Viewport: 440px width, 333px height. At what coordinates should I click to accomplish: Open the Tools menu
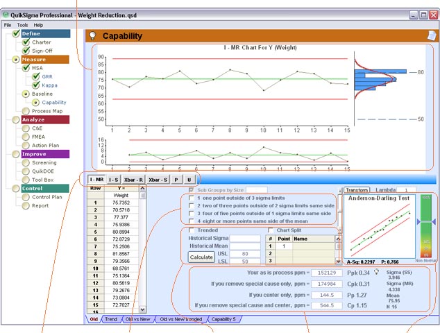pos(22,25)
